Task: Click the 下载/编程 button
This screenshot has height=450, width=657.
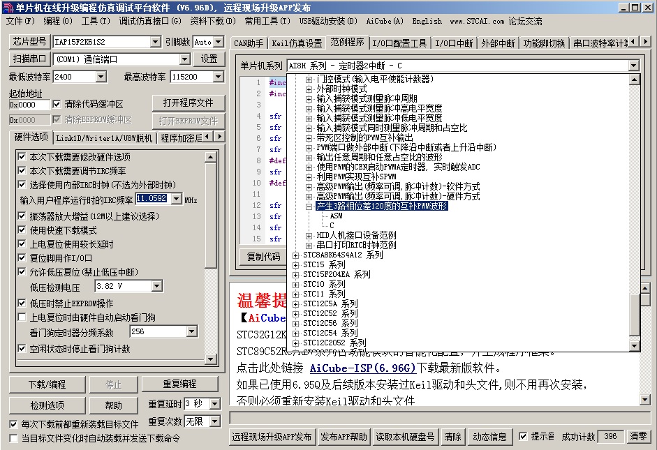Action: pos(47,384)
